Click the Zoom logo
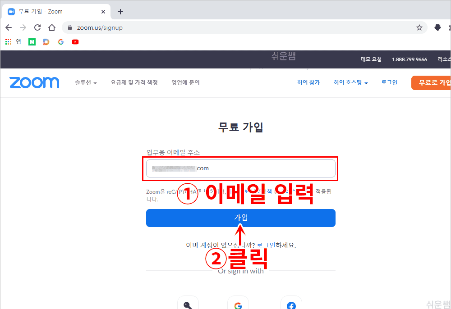Screen dimensions: 451x309 pos(34,82)
